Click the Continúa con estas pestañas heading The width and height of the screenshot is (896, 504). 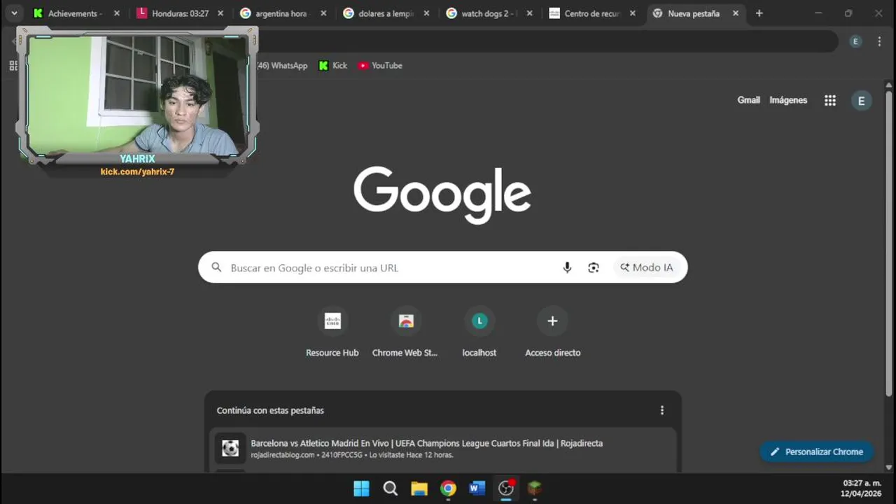270,410
